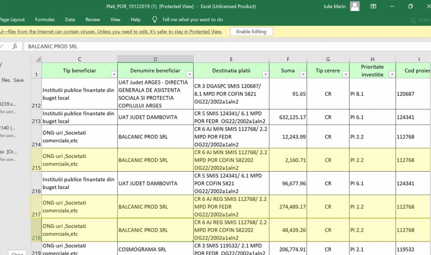Click the Enable Editing button

(252, 32)
